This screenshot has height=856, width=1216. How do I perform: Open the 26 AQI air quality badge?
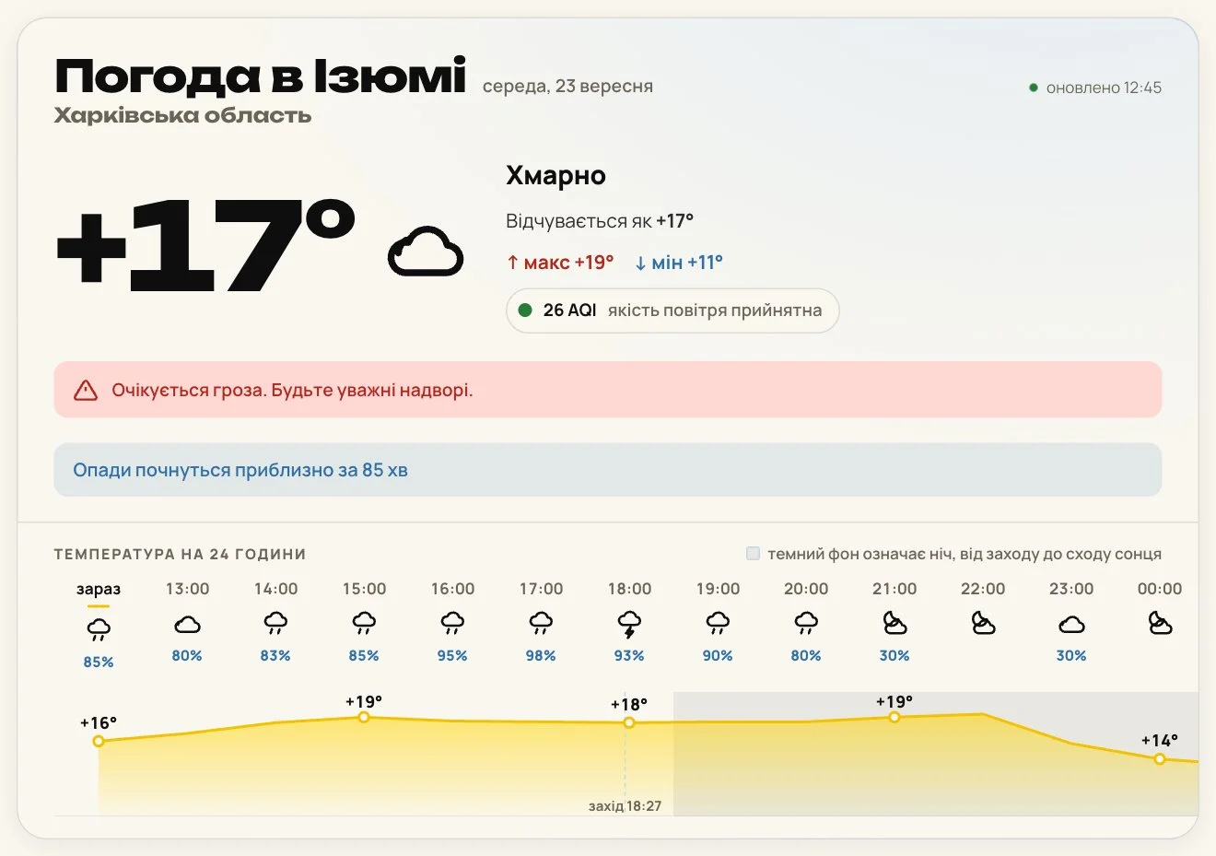672,311
